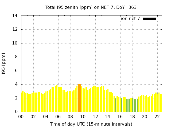The width and height of the screenshot is (171, 128).
Task: Select the 'ion net 7' legend label
Action: coord(130,19)
